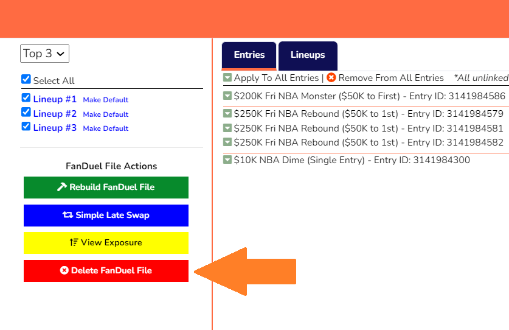509x330 pixels.
Task: Expand dropdown for Entry ID 3141984586
Action: 227,96
